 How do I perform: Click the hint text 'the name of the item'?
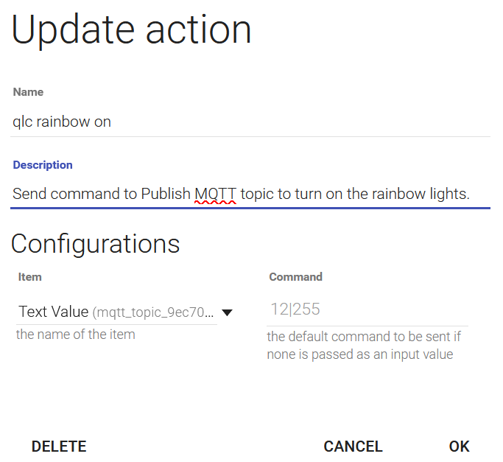[76, 335]
